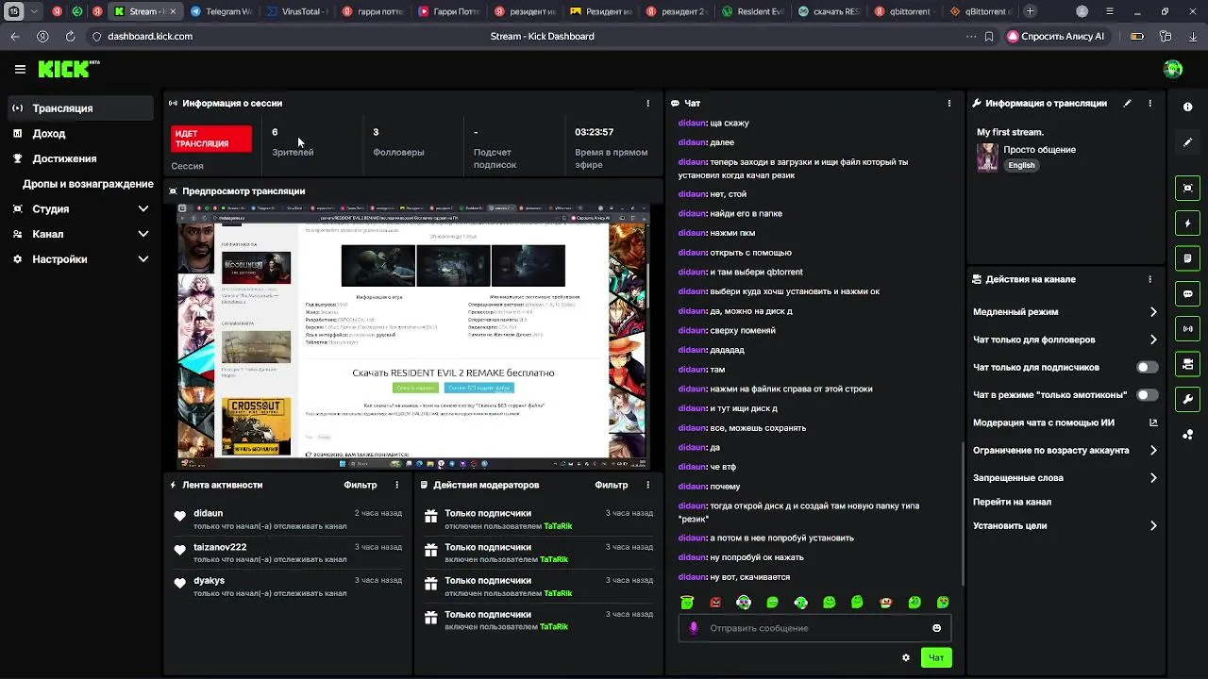1208x679 pixels.
Task: Click the pencil icon in the right sidebar
Action: coord(1187,142)
